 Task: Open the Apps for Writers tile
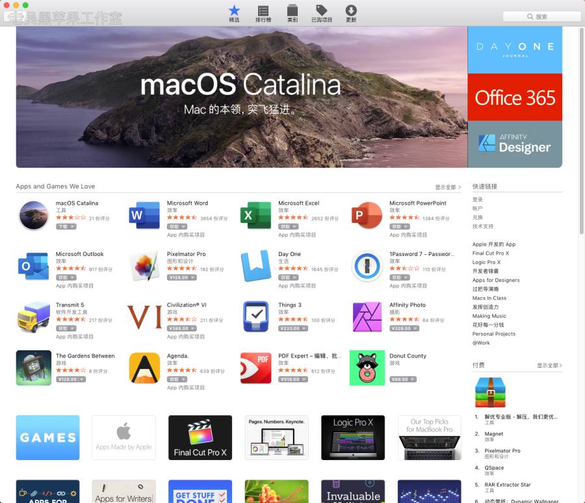[123, 491]
